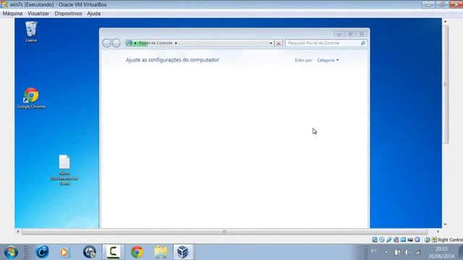Click the dark display status icon
The height and width of the screenshot is (260, 463).
[410, 240]
